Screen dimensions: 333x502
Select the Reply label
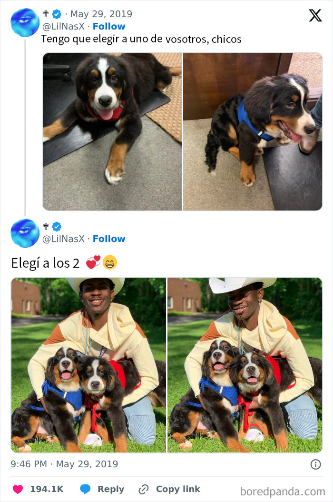coord(111,489)
